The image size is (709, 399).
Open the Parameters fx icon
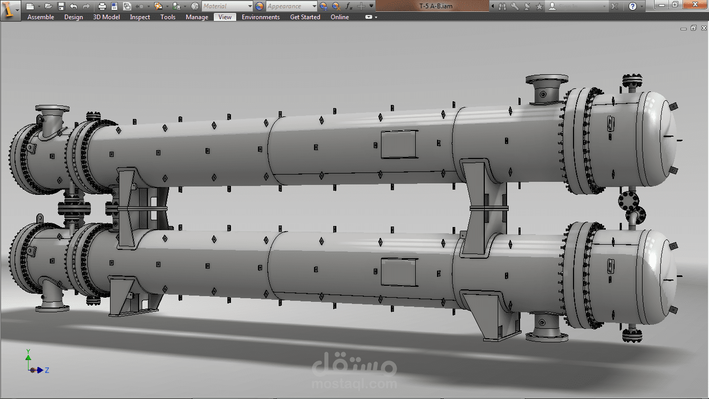348,6
